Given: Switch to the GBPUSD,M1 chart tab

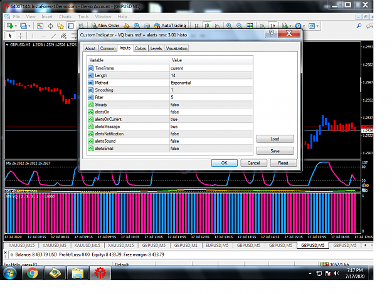Looking at the screenshot, I should (x=186, y=245).
